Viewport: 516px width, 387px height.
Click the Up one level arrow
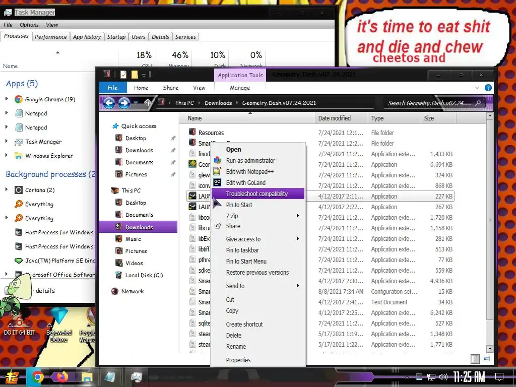pyautogui.click(x=148, y=103)
